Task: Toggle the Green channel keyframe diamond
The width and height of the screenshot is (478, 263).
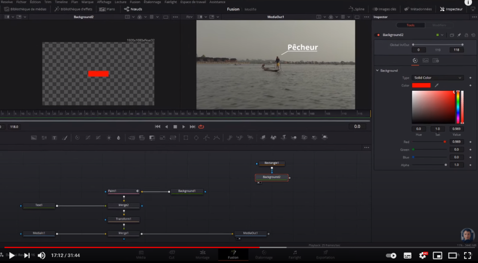Action: [x=471, y=150]
